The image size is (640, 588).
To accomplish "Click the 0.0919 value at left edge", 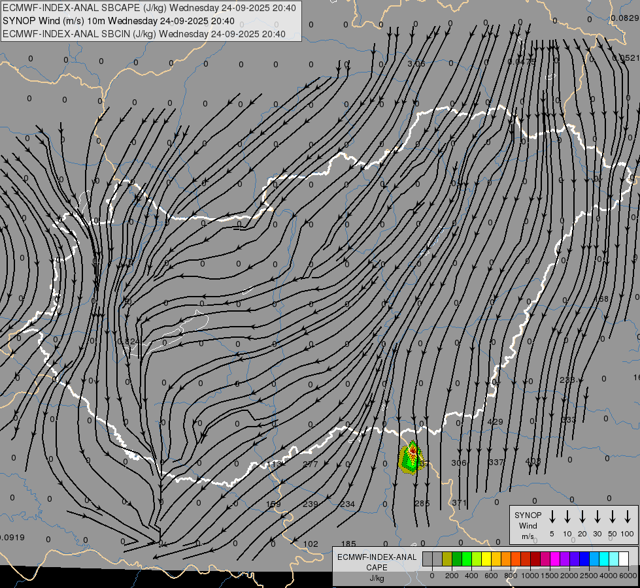I will [x=12, y=538].
